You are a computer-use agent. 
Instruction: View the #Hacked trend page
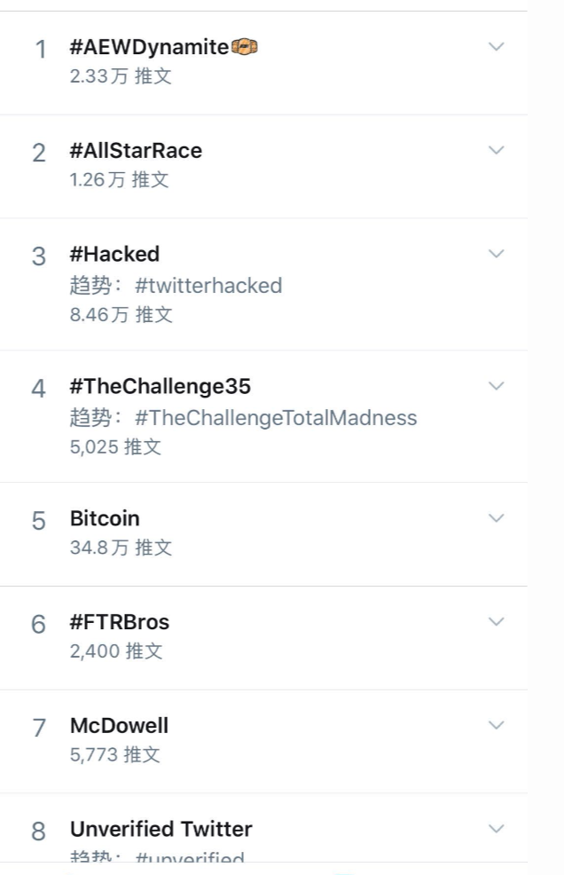point(115,253)
